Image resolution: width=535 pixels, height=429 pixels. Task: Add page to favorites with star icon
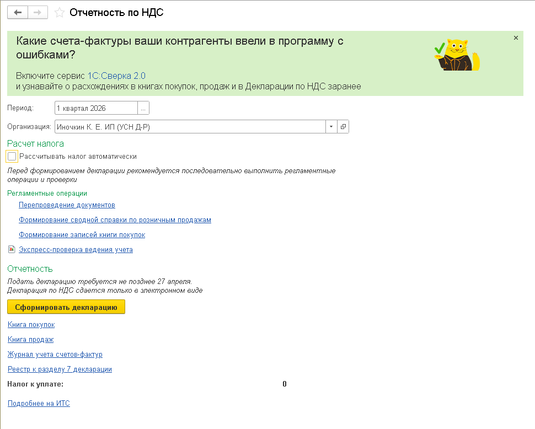60,12
